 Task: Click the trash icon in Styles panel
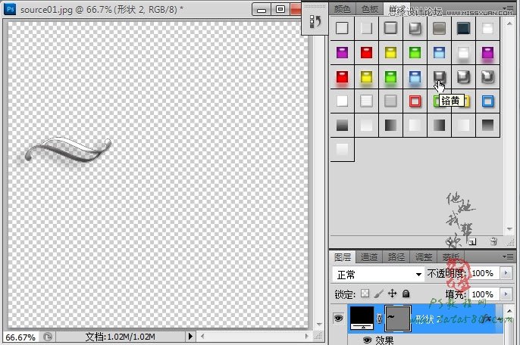[x=493, y=241]
